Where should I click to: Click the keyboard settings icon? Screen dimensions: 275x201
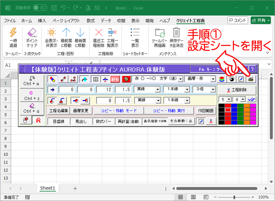[251, 79]
